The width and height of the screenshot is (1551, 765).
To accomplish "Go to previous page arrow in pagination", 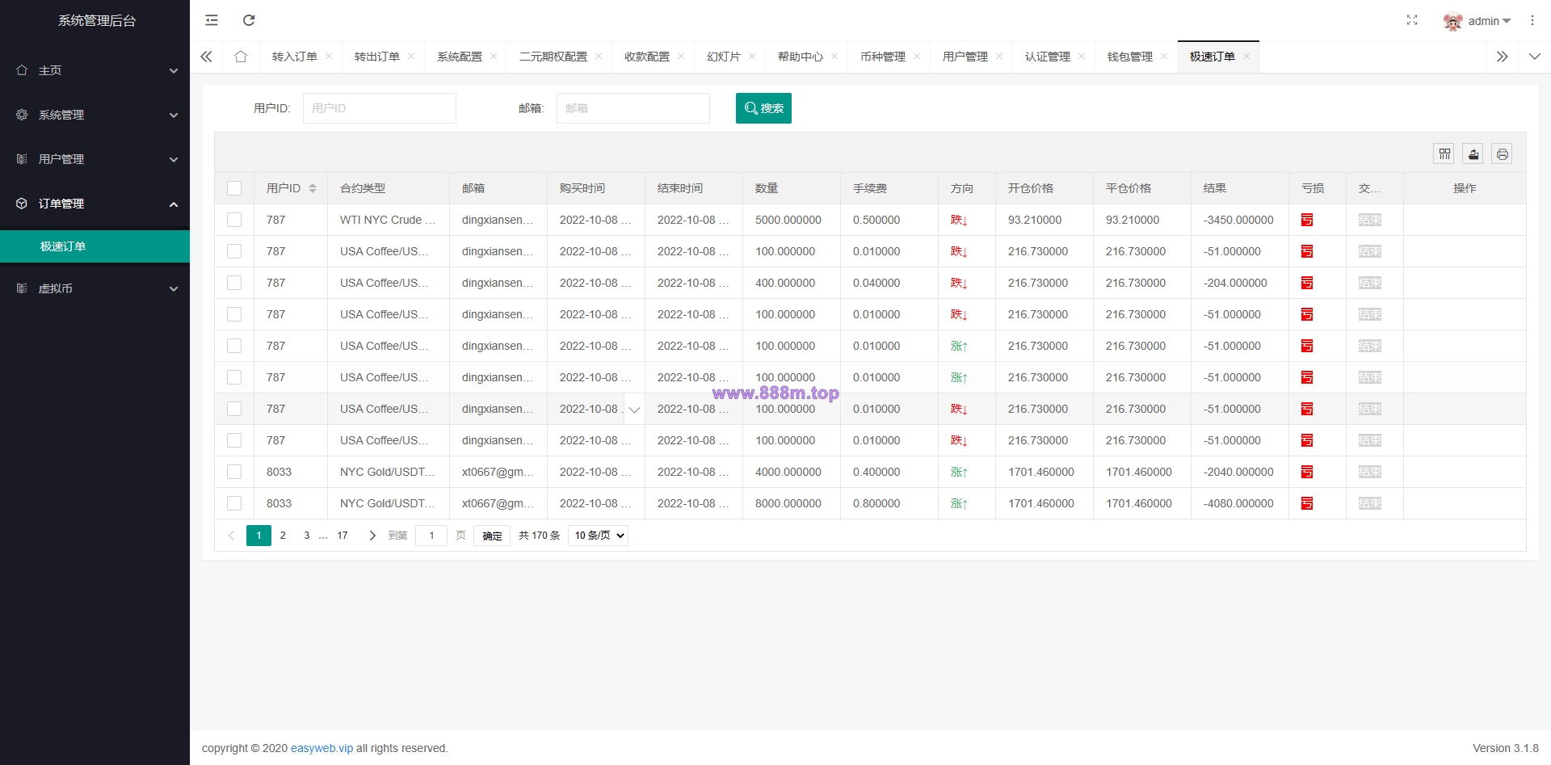I will pyautogui.click(x=231, y=536).
